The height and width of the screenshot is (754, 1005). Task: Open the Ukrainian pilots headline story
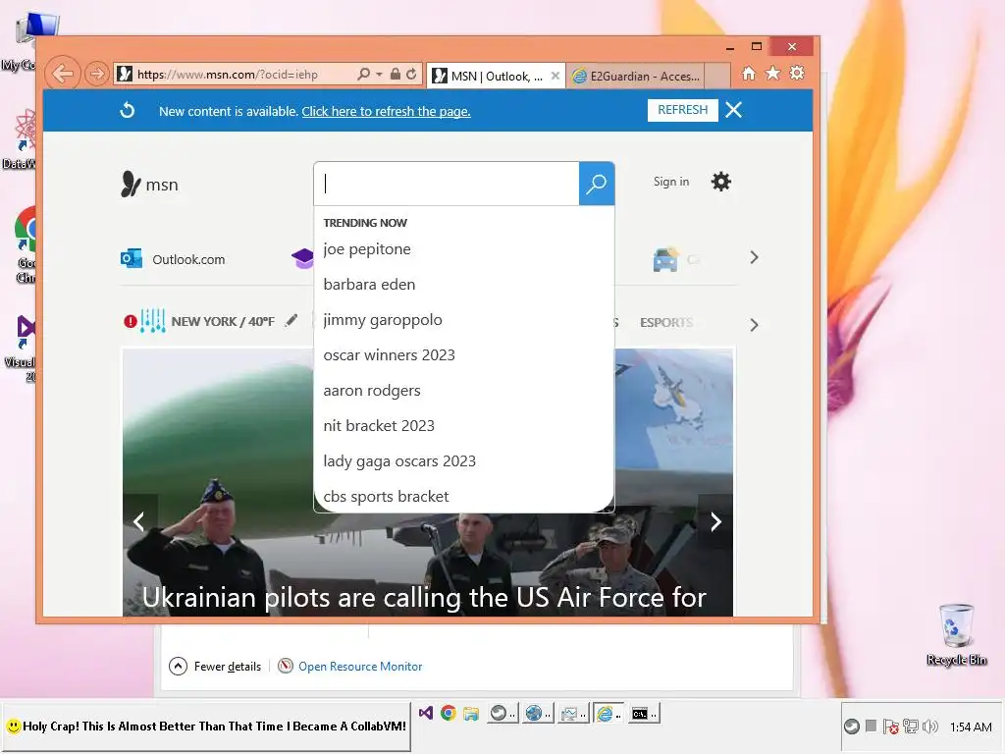click(x=424, y=598)
